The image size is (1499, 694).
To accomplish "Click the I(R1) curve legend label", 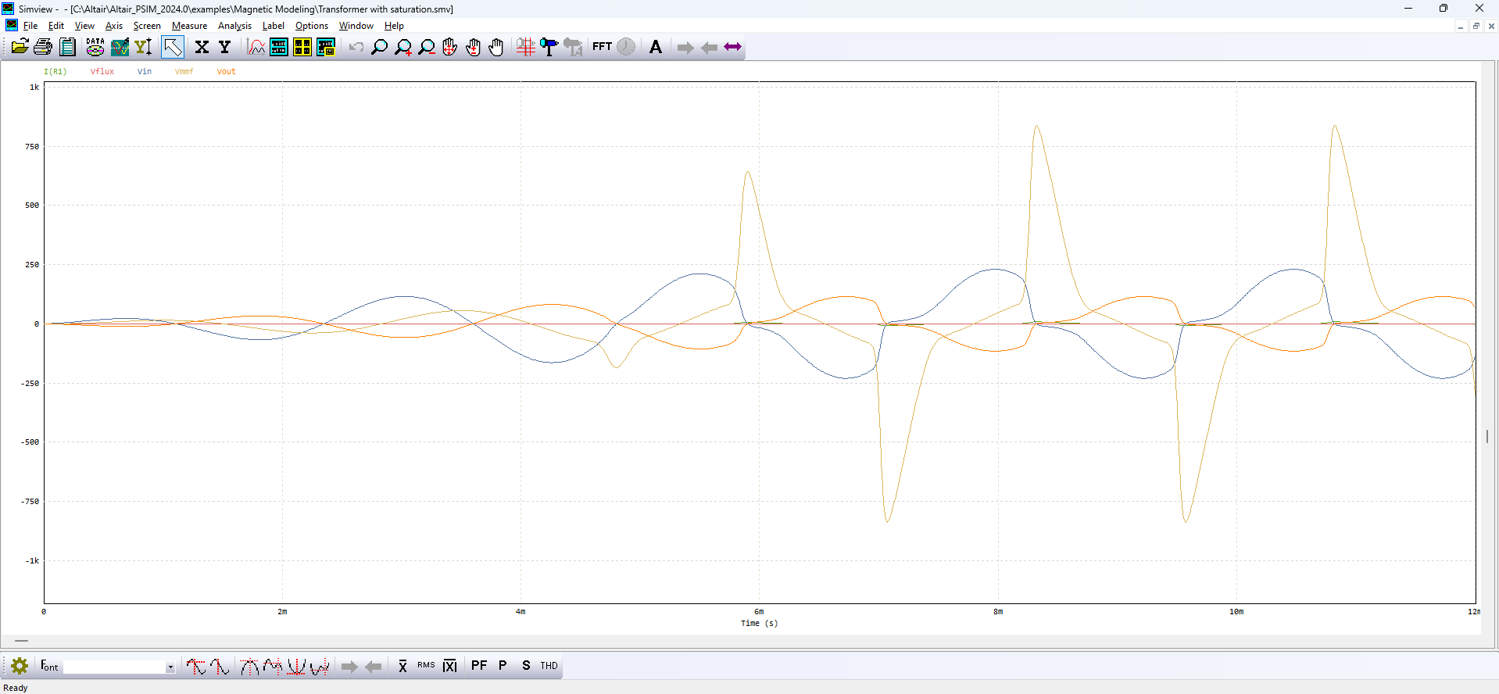I will [x=55, y=71].
